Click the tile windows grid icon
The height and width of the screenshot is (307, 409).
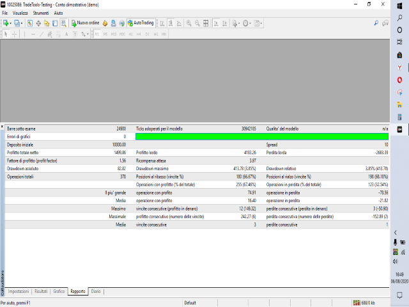206,23
